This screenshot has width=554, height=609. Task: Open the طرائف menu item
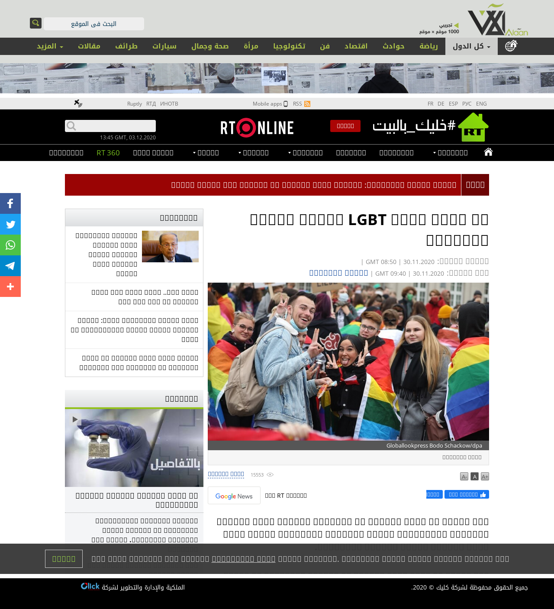coord(126,46)
